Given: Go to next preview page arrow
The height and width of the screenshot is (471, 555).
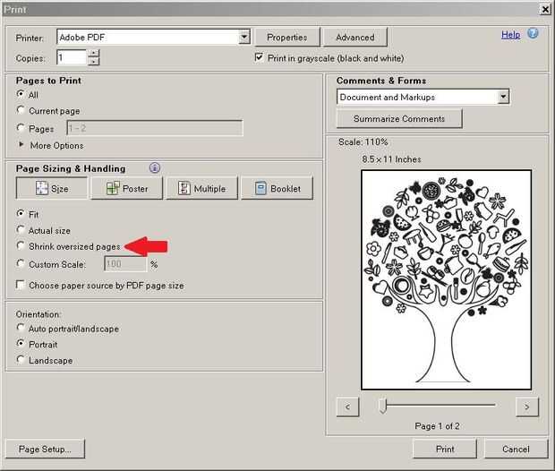Looking at the screenshot, I should coord(526,407).
